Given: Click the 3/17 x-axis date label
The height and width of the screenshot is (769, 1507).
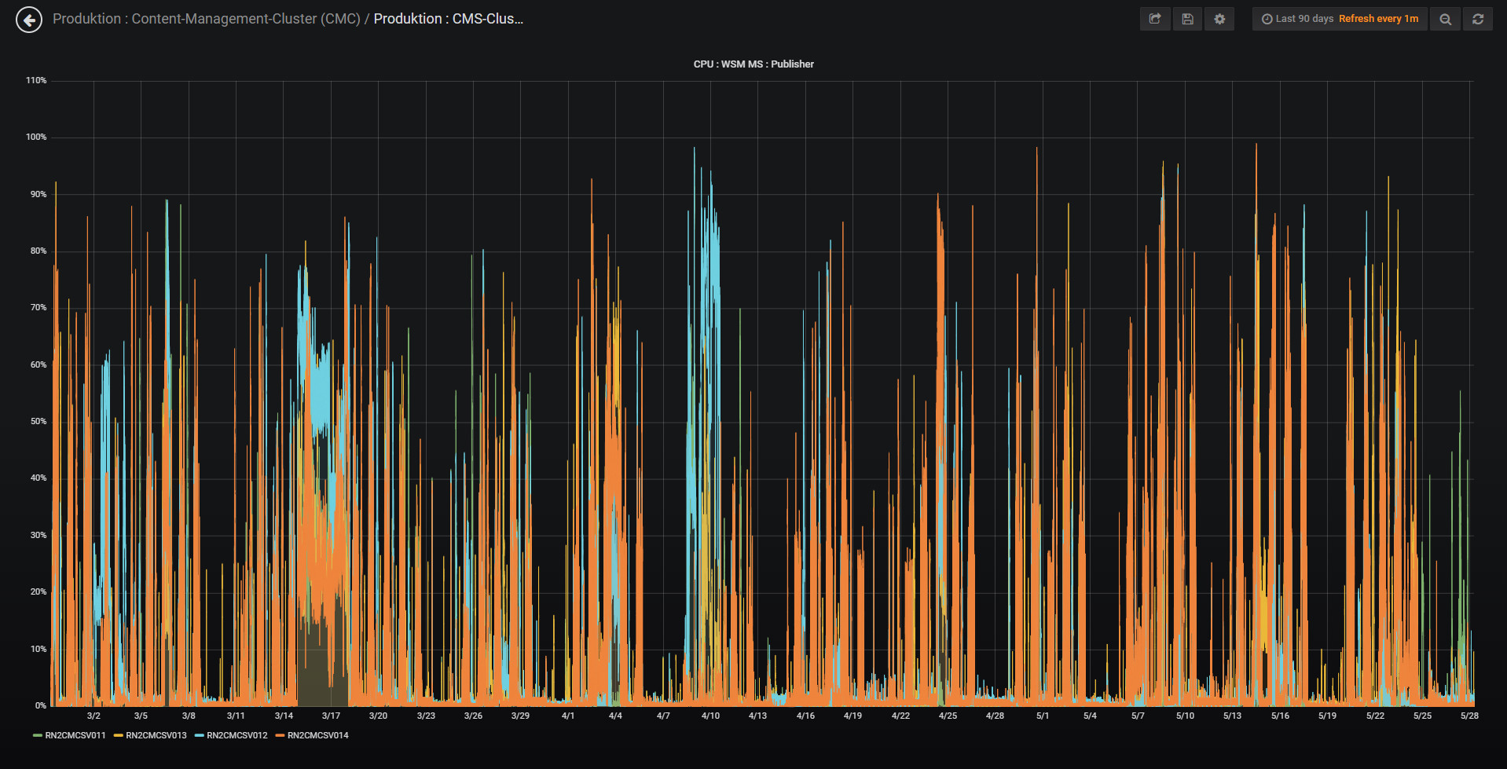Looking at the screenshot, I should click(331, 716).
